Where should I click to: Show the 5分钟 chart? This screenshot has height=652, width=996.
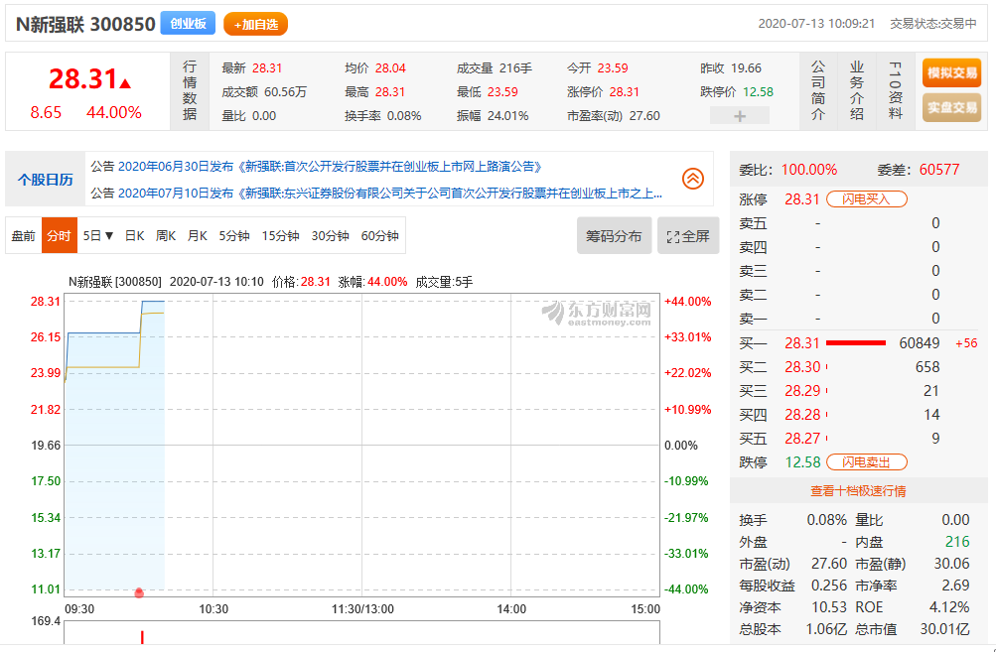(234, 235)
